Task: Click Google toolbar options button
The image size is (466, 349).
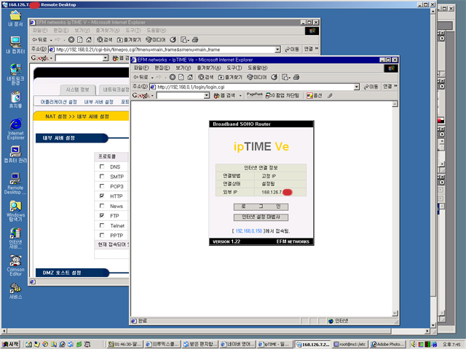Action: pyautogui.click(x=315, y=95)
